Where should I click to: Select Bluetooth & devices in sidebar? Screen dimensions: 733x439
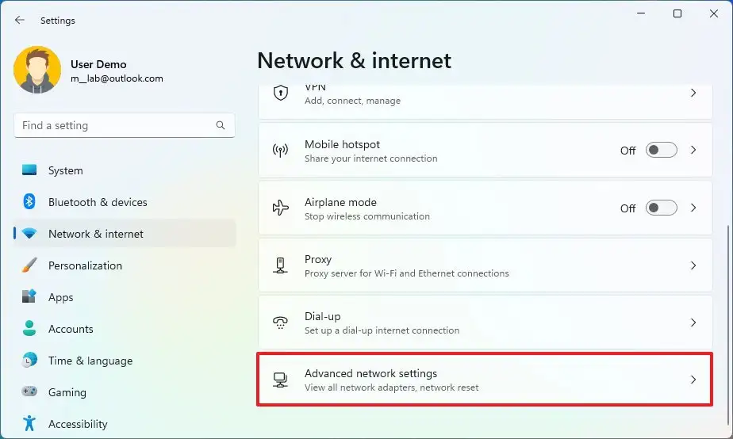(98, 202)
